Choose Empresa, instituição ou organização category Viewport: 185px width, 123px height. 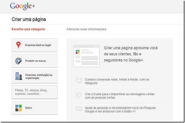pos(34,77)
